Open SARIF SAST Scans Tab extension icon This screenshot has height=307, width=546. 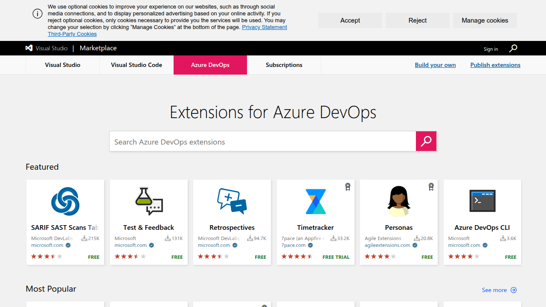pos(65,201)
